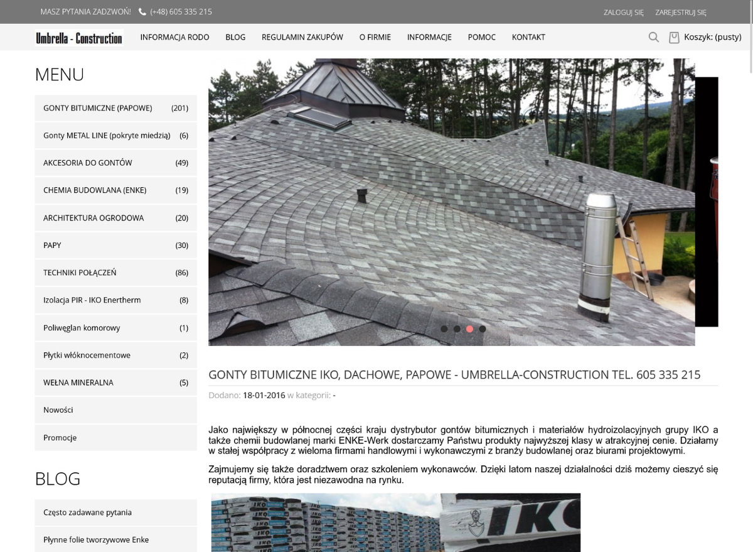
Task: Open CHEMIA BUDOWLANA (ENKE) category
Action: coord(116,190)
